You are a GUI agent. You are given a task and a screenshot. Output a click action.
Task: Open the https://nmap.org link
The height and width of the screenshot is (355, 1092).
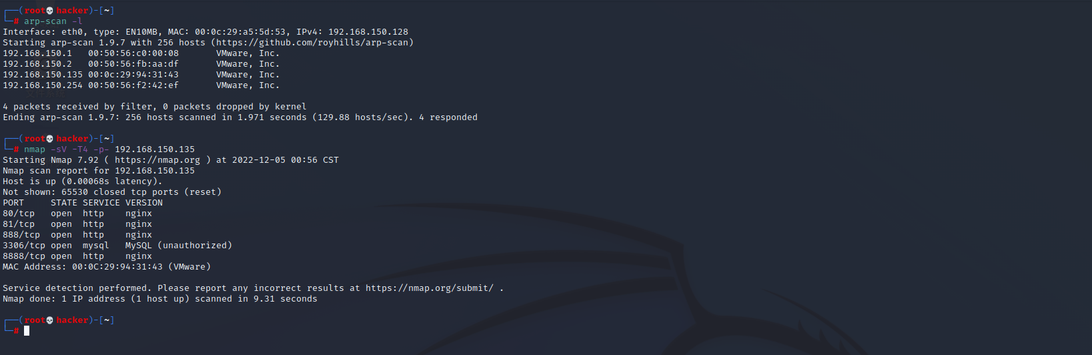click(x=157, y=160)
